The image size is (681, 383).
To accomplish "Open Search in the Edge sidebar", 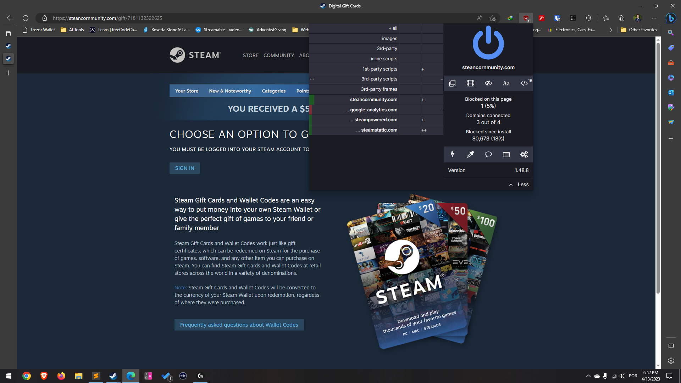I will 671,33.
